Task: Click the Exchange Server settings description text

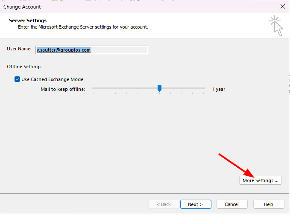Action: (83, 27)
